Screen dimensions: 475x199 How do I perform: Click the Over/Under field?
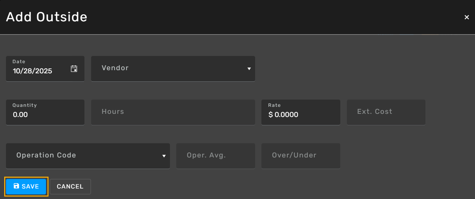300,156
